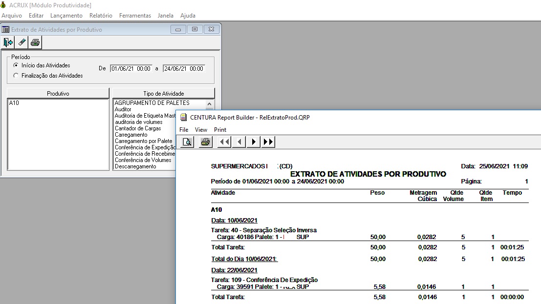Click Tarefa: 109 - Conferência De Expedição line
Screen dimensions: 541x304
pos(264,280)
